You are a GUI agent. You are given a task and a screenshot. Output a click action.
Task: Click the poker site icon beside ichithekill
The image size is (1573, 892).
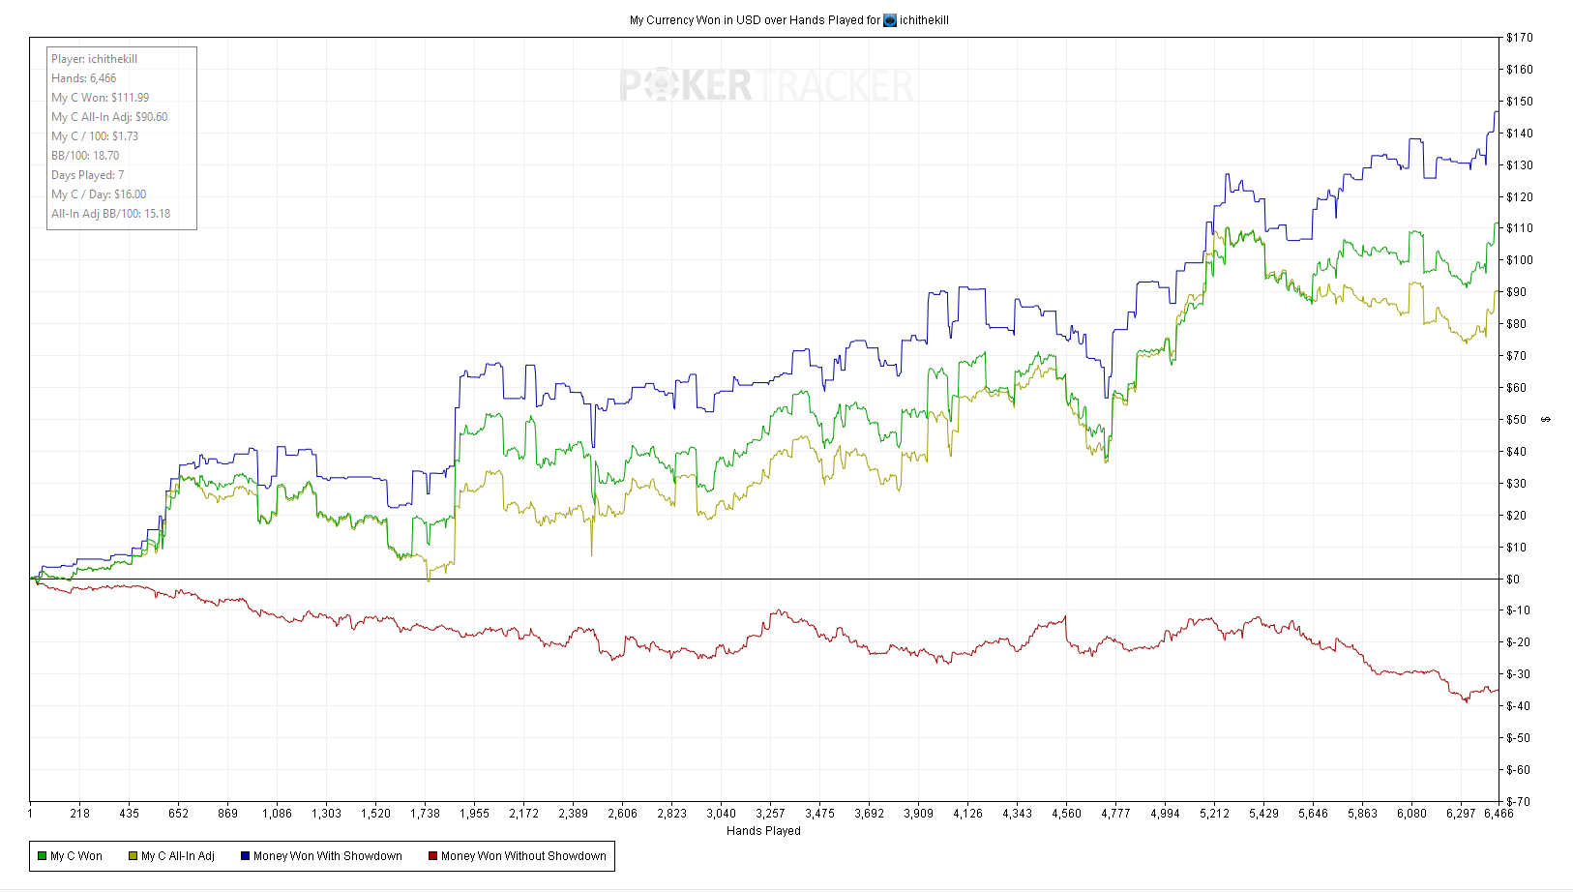(890, 20)
